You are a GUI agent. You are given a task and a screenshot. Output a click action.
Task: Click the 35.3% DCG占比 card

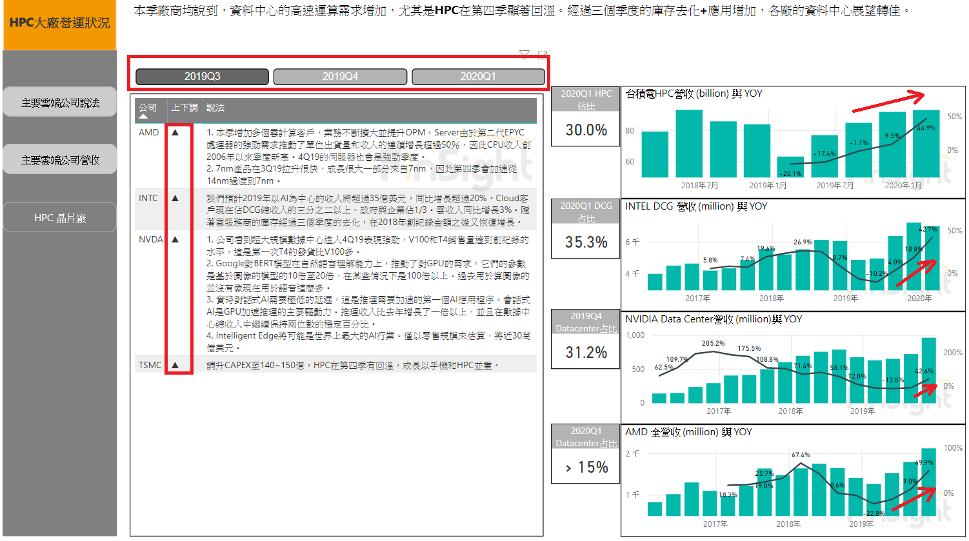pos(586,242)
